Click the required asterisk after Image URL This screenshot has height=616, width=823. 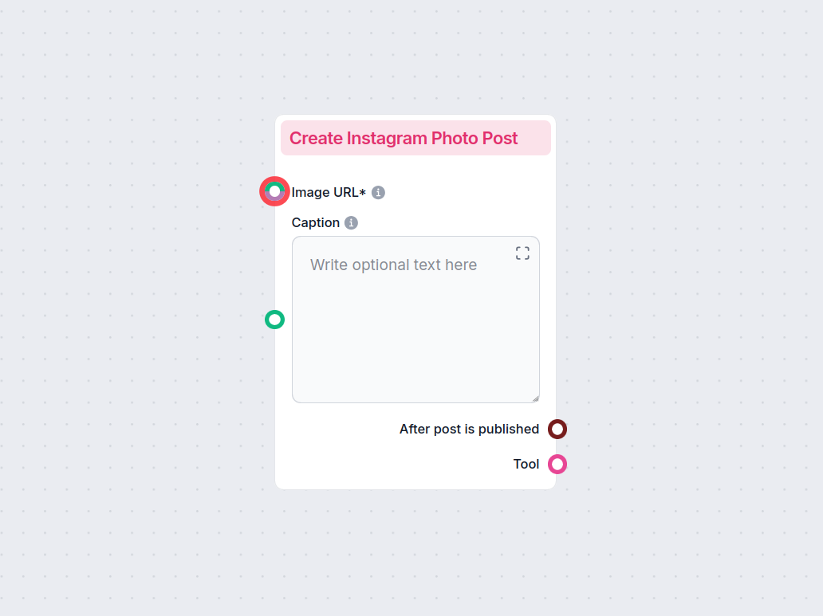363,192
